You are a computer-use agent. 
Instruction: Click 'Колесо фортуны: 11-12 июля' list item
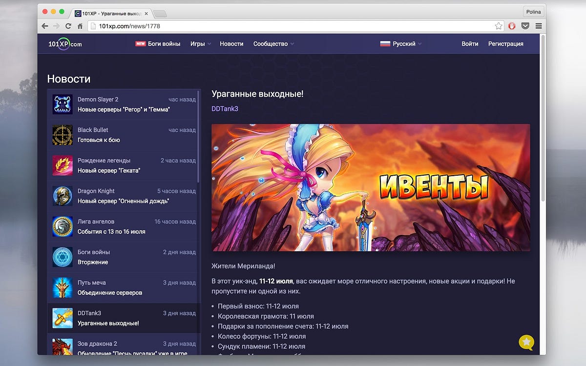262,336
